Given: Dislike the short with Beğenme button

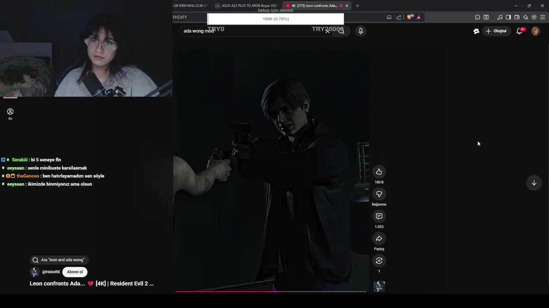Looking at the screenshot, I should point(379,194).
